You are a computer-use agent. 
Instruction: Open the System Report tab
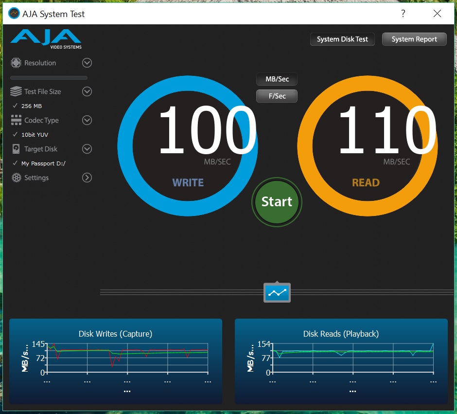(414, 39)
